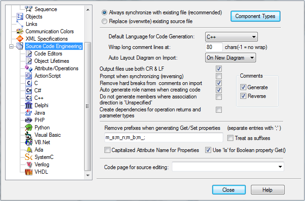Click the Help button
Screen dimensions: 305x201
click(268, 190)
